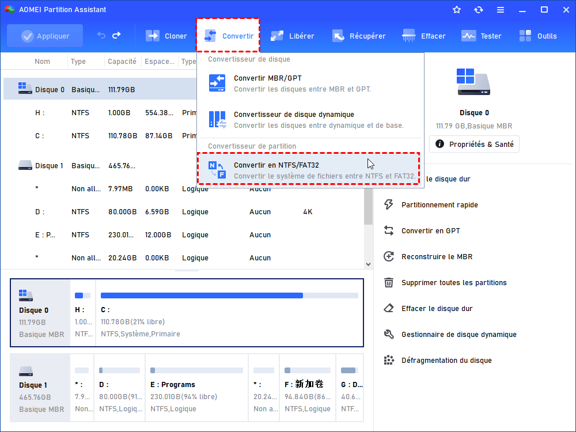Click the redo arrow icon
576x432 pixels.
116,36
